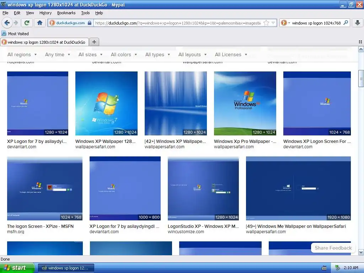Open the History menu
Image resolution: width=364 pixels, height=273 pixels.
click(x=45, y=13)
